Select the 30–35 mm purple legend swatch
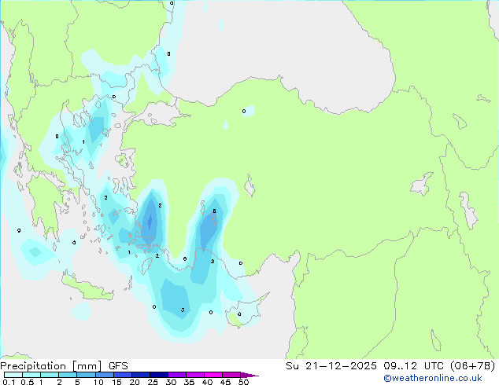 [x=177, y=375]
